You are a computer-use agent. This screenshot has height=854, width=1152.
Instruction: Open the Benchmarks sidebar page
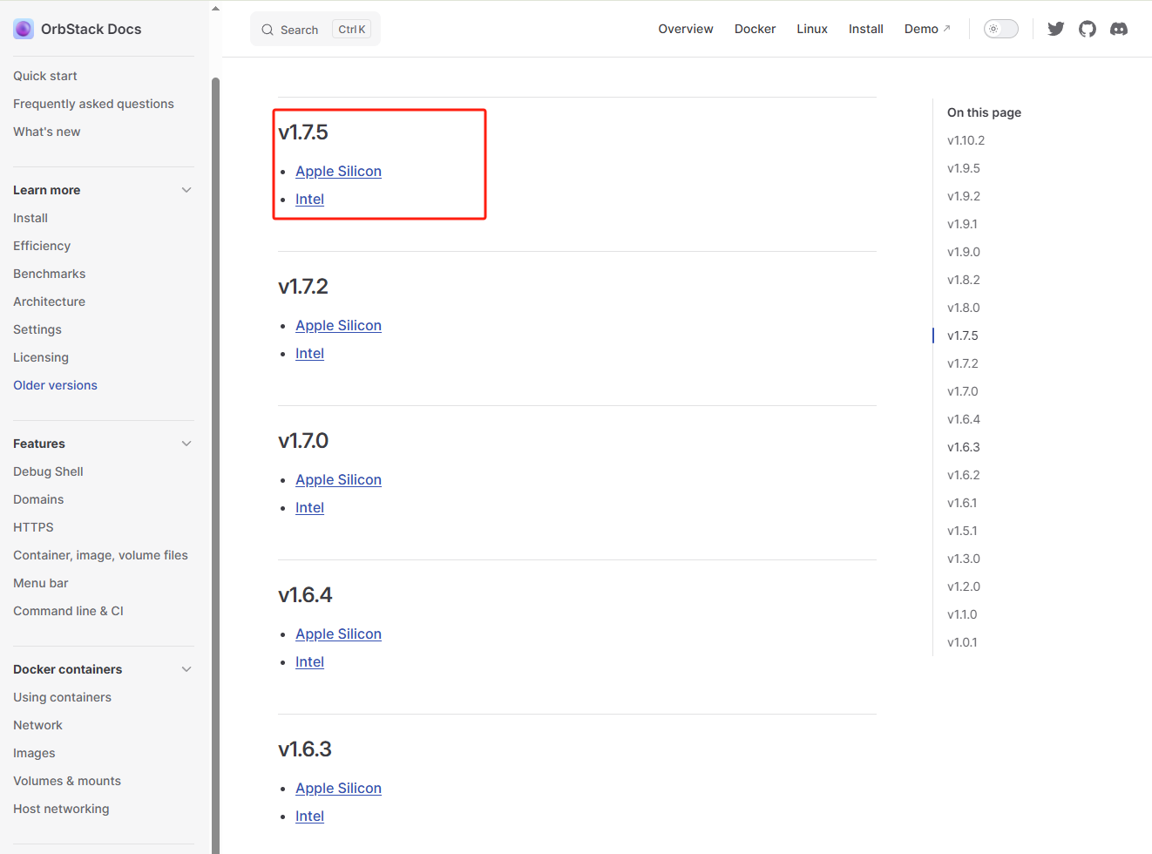coord(49,274)
